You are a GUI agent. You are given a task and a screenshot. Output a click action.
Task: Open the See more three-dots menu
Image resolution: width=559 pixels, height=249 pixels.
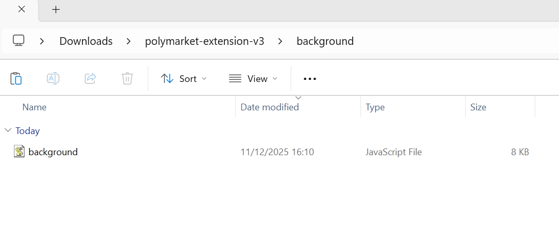click(309, 79)
